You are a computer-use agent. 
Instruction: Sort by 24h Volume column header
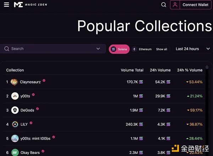coord(159,70)
